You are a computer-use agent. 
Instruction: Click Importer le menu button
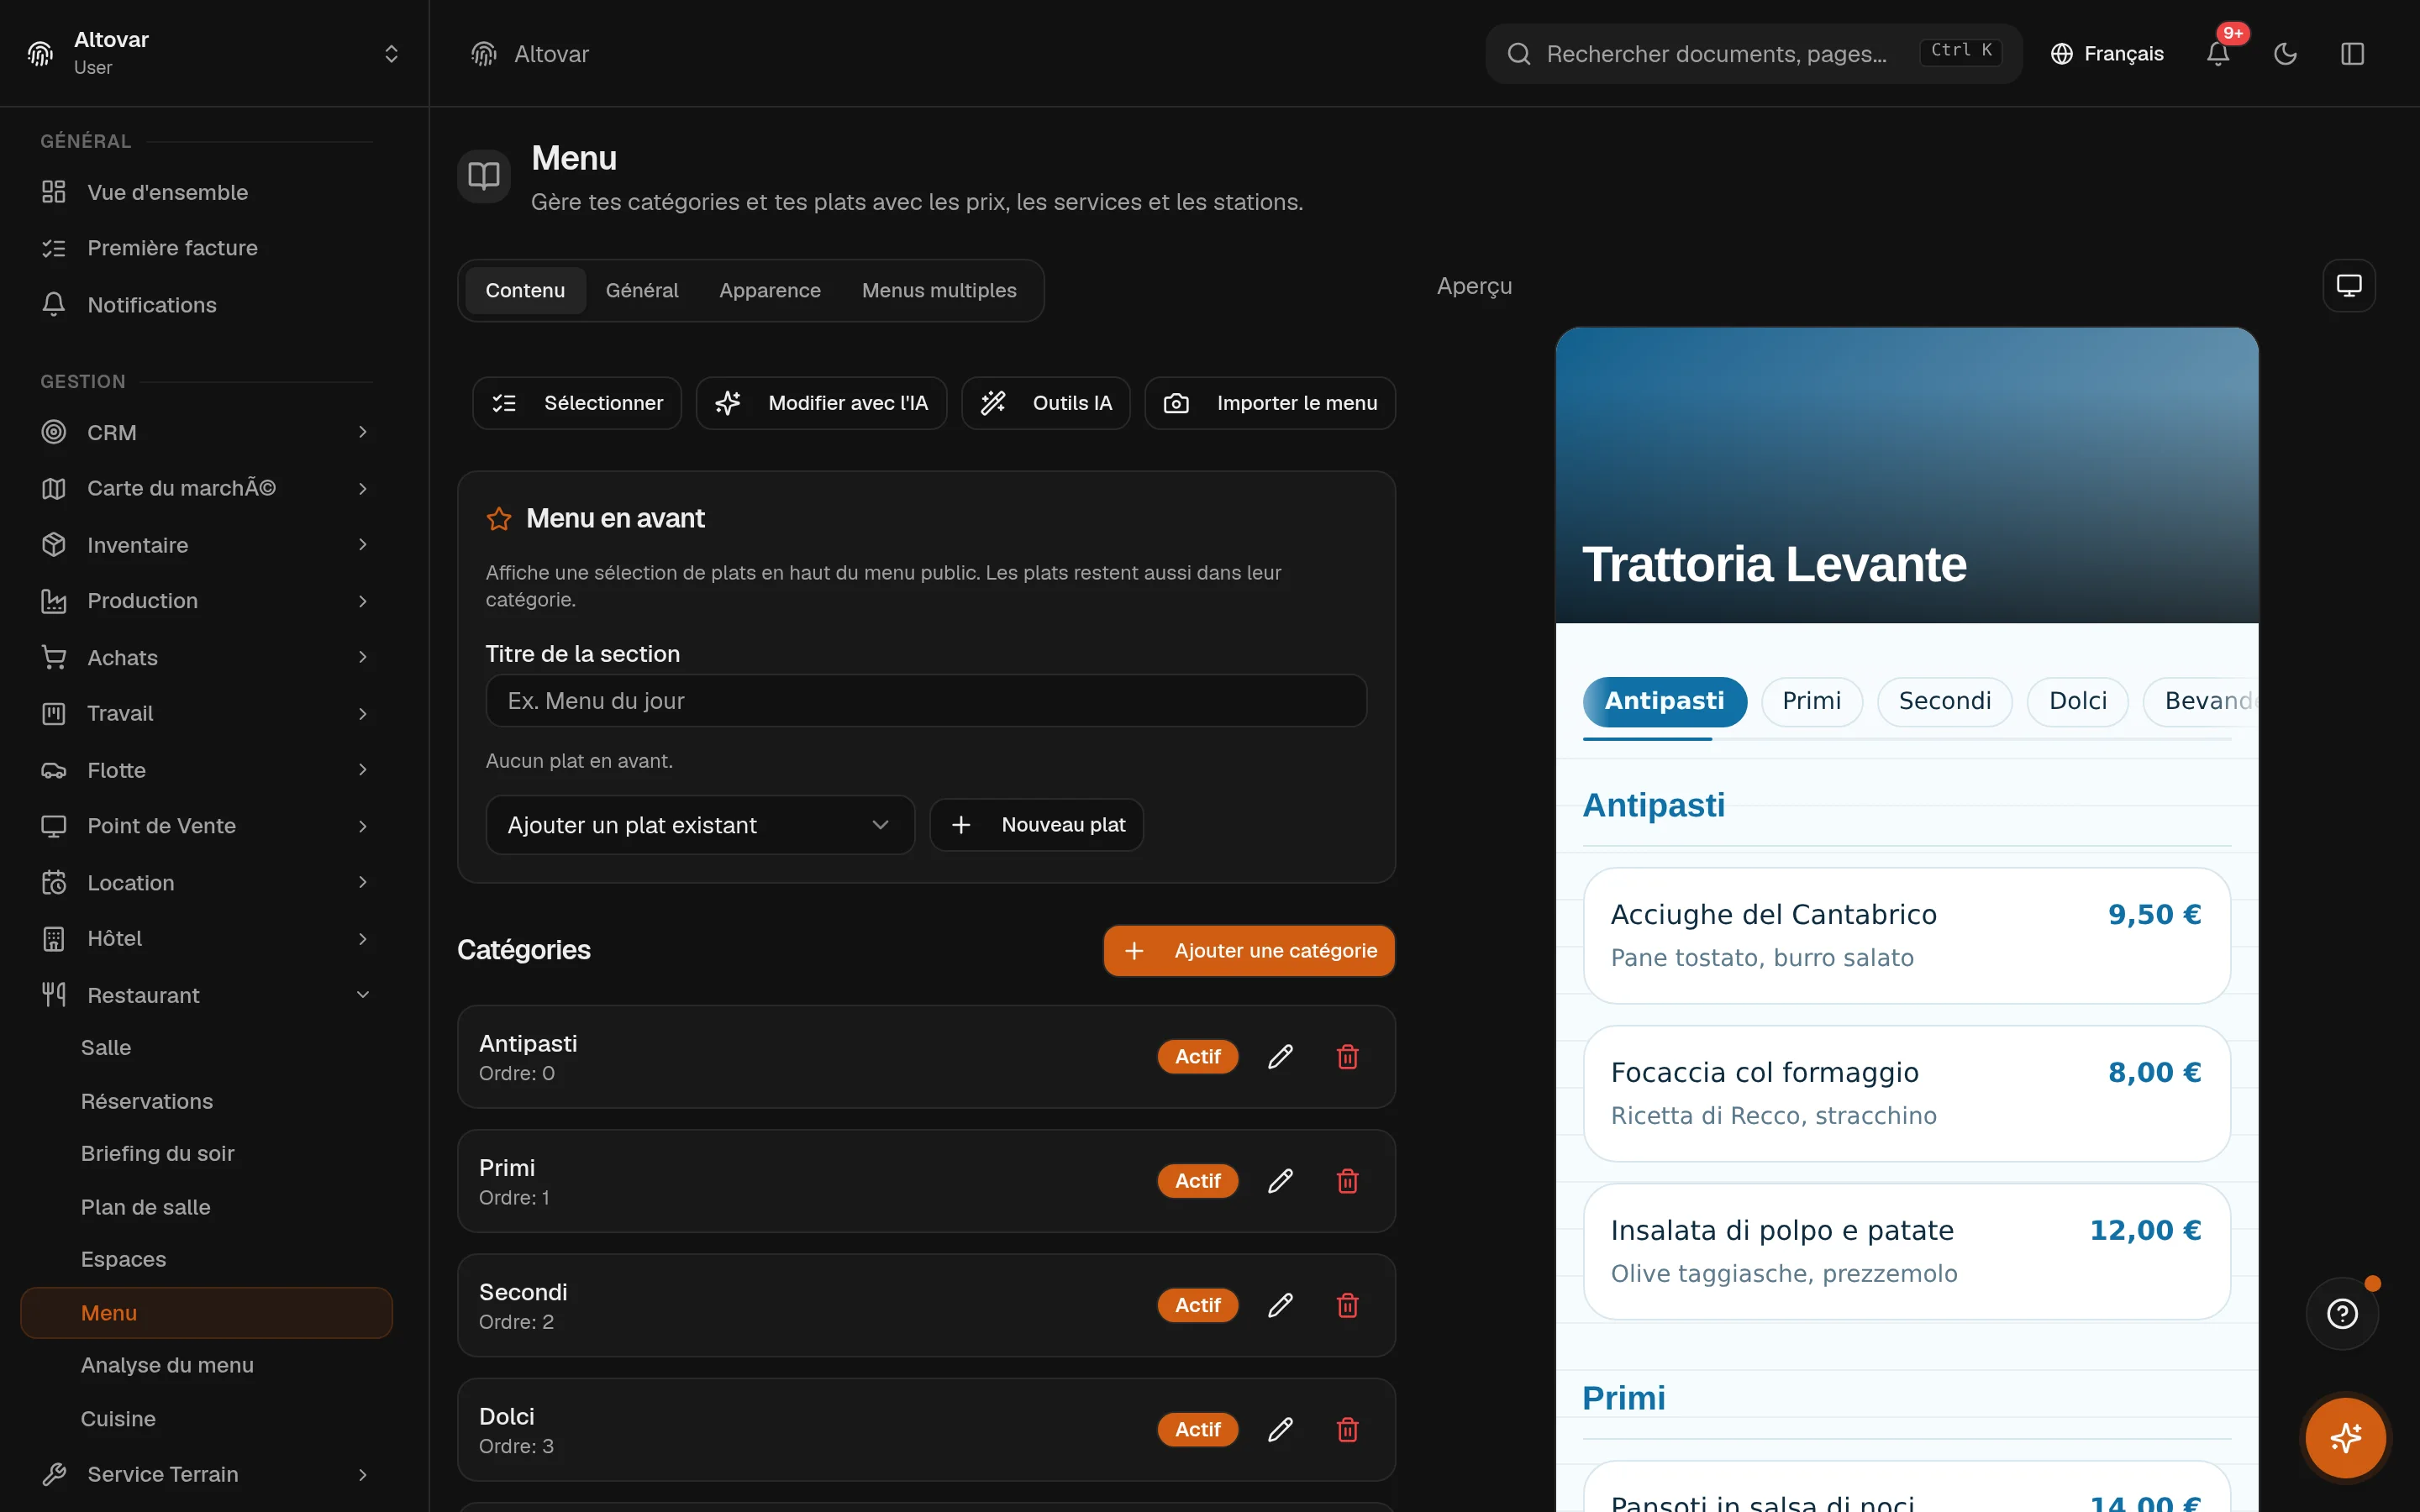[1270, 403]
